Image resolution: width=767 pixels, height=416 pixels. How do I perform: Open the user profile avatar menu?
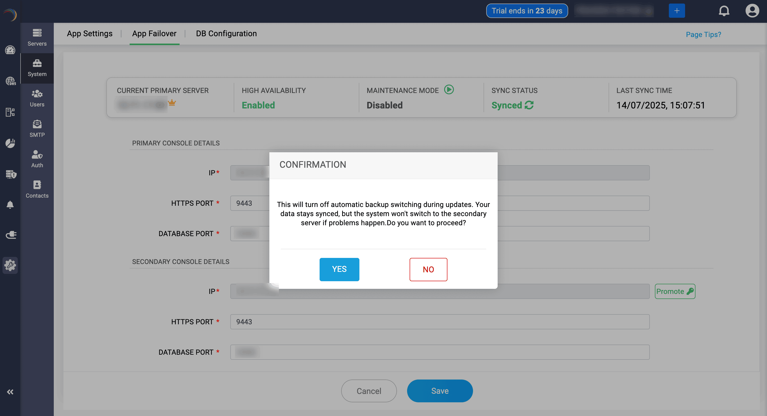click(x=752, y=11)
